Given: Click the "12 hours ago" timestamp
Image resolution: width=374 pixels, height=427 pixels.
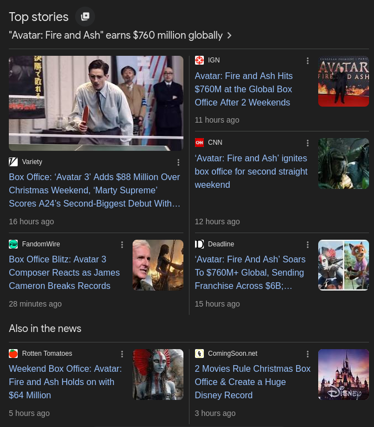Looking at the screenshot, I should pyautogui.click(x=217, y=222).
